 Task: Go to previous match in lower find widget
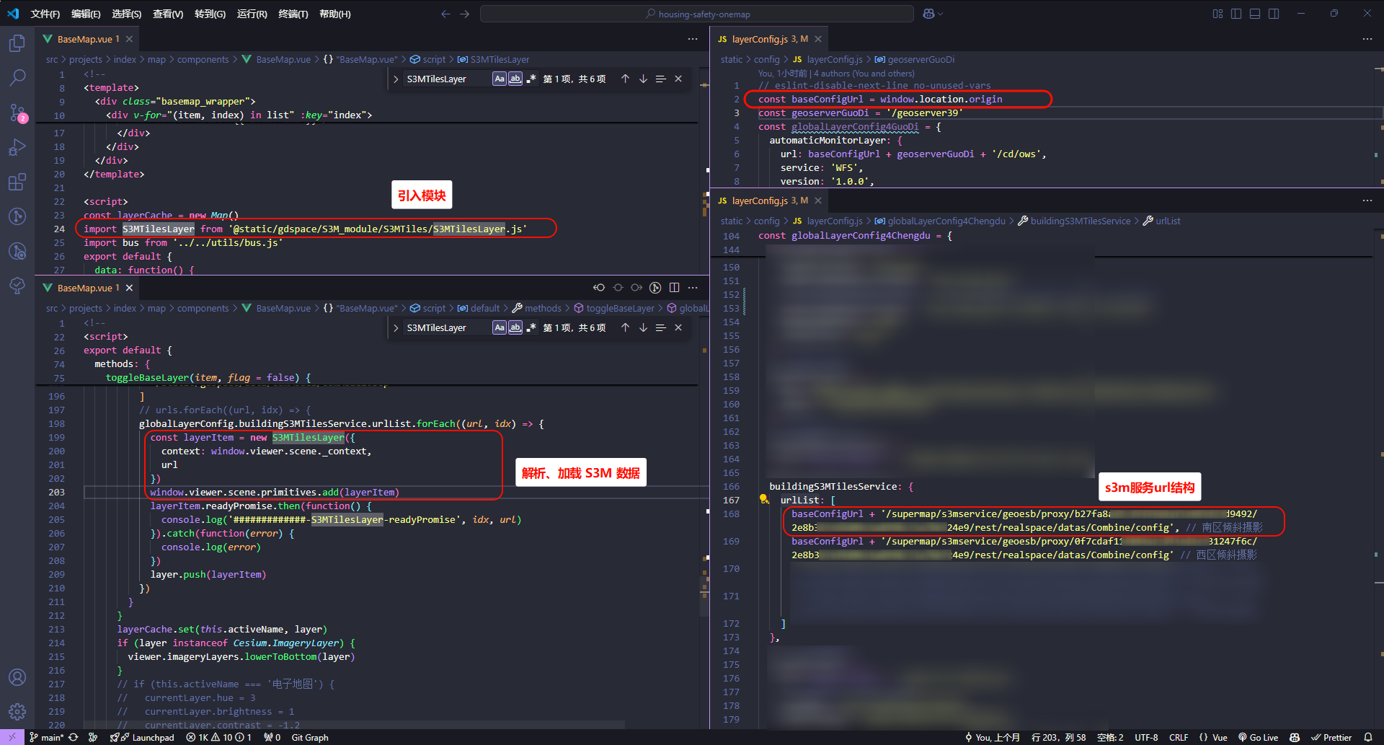coord(625,327)
